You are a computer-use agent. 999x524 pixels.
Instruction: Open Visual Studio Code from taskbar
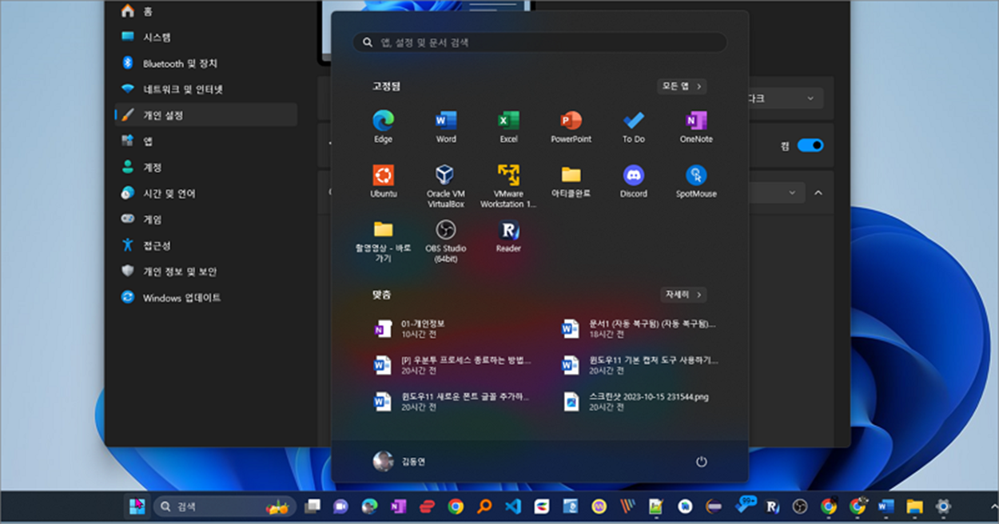pos(513,506)
